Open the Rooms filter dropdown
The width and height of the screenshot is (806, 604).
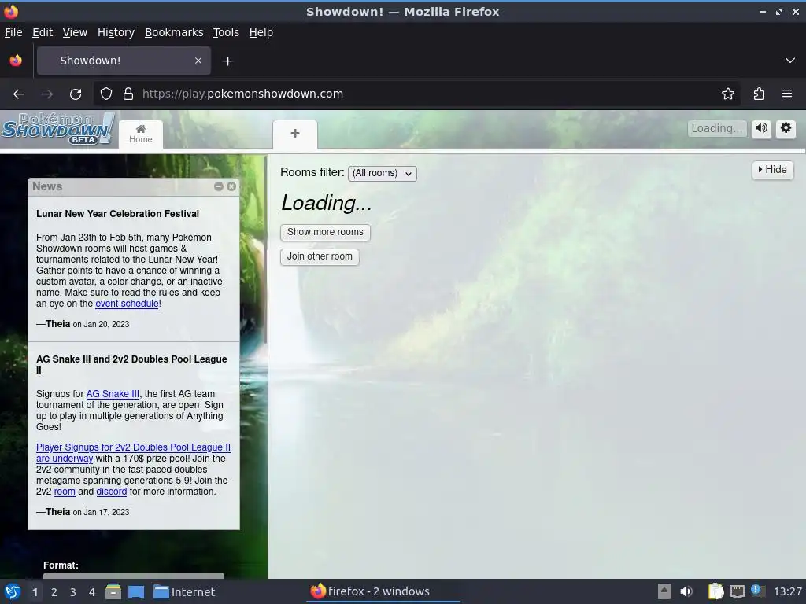tap(383, 174)
